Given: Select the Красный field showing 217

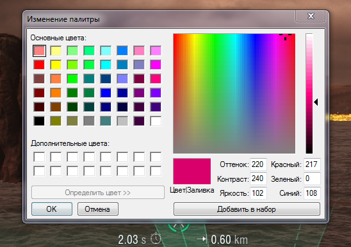Looking at the screenshot, I should tap(312, 164).
